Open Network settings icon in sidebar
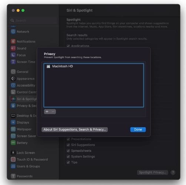186x185 pixels. pyautogui.click(x=13, y=31)
